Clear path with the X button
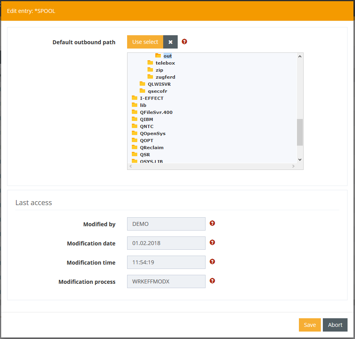355x339 pixels. [170, 42]
